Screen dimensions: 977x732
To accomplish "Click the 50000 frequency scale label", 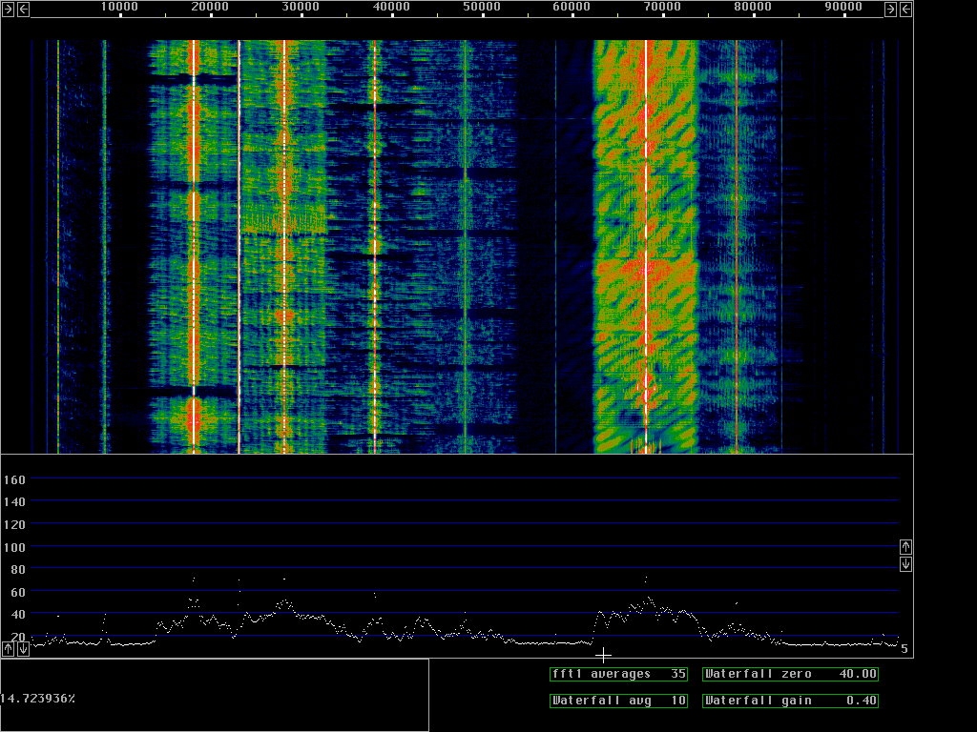I will pos(482,7).
